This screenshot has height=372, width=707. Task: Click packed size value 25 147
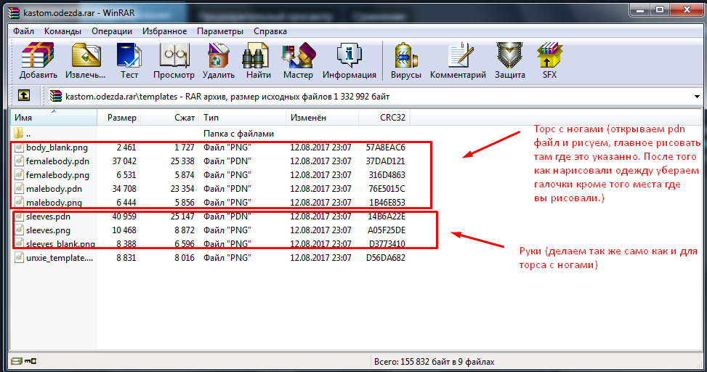pyautogui.click(x=182, y=217)
